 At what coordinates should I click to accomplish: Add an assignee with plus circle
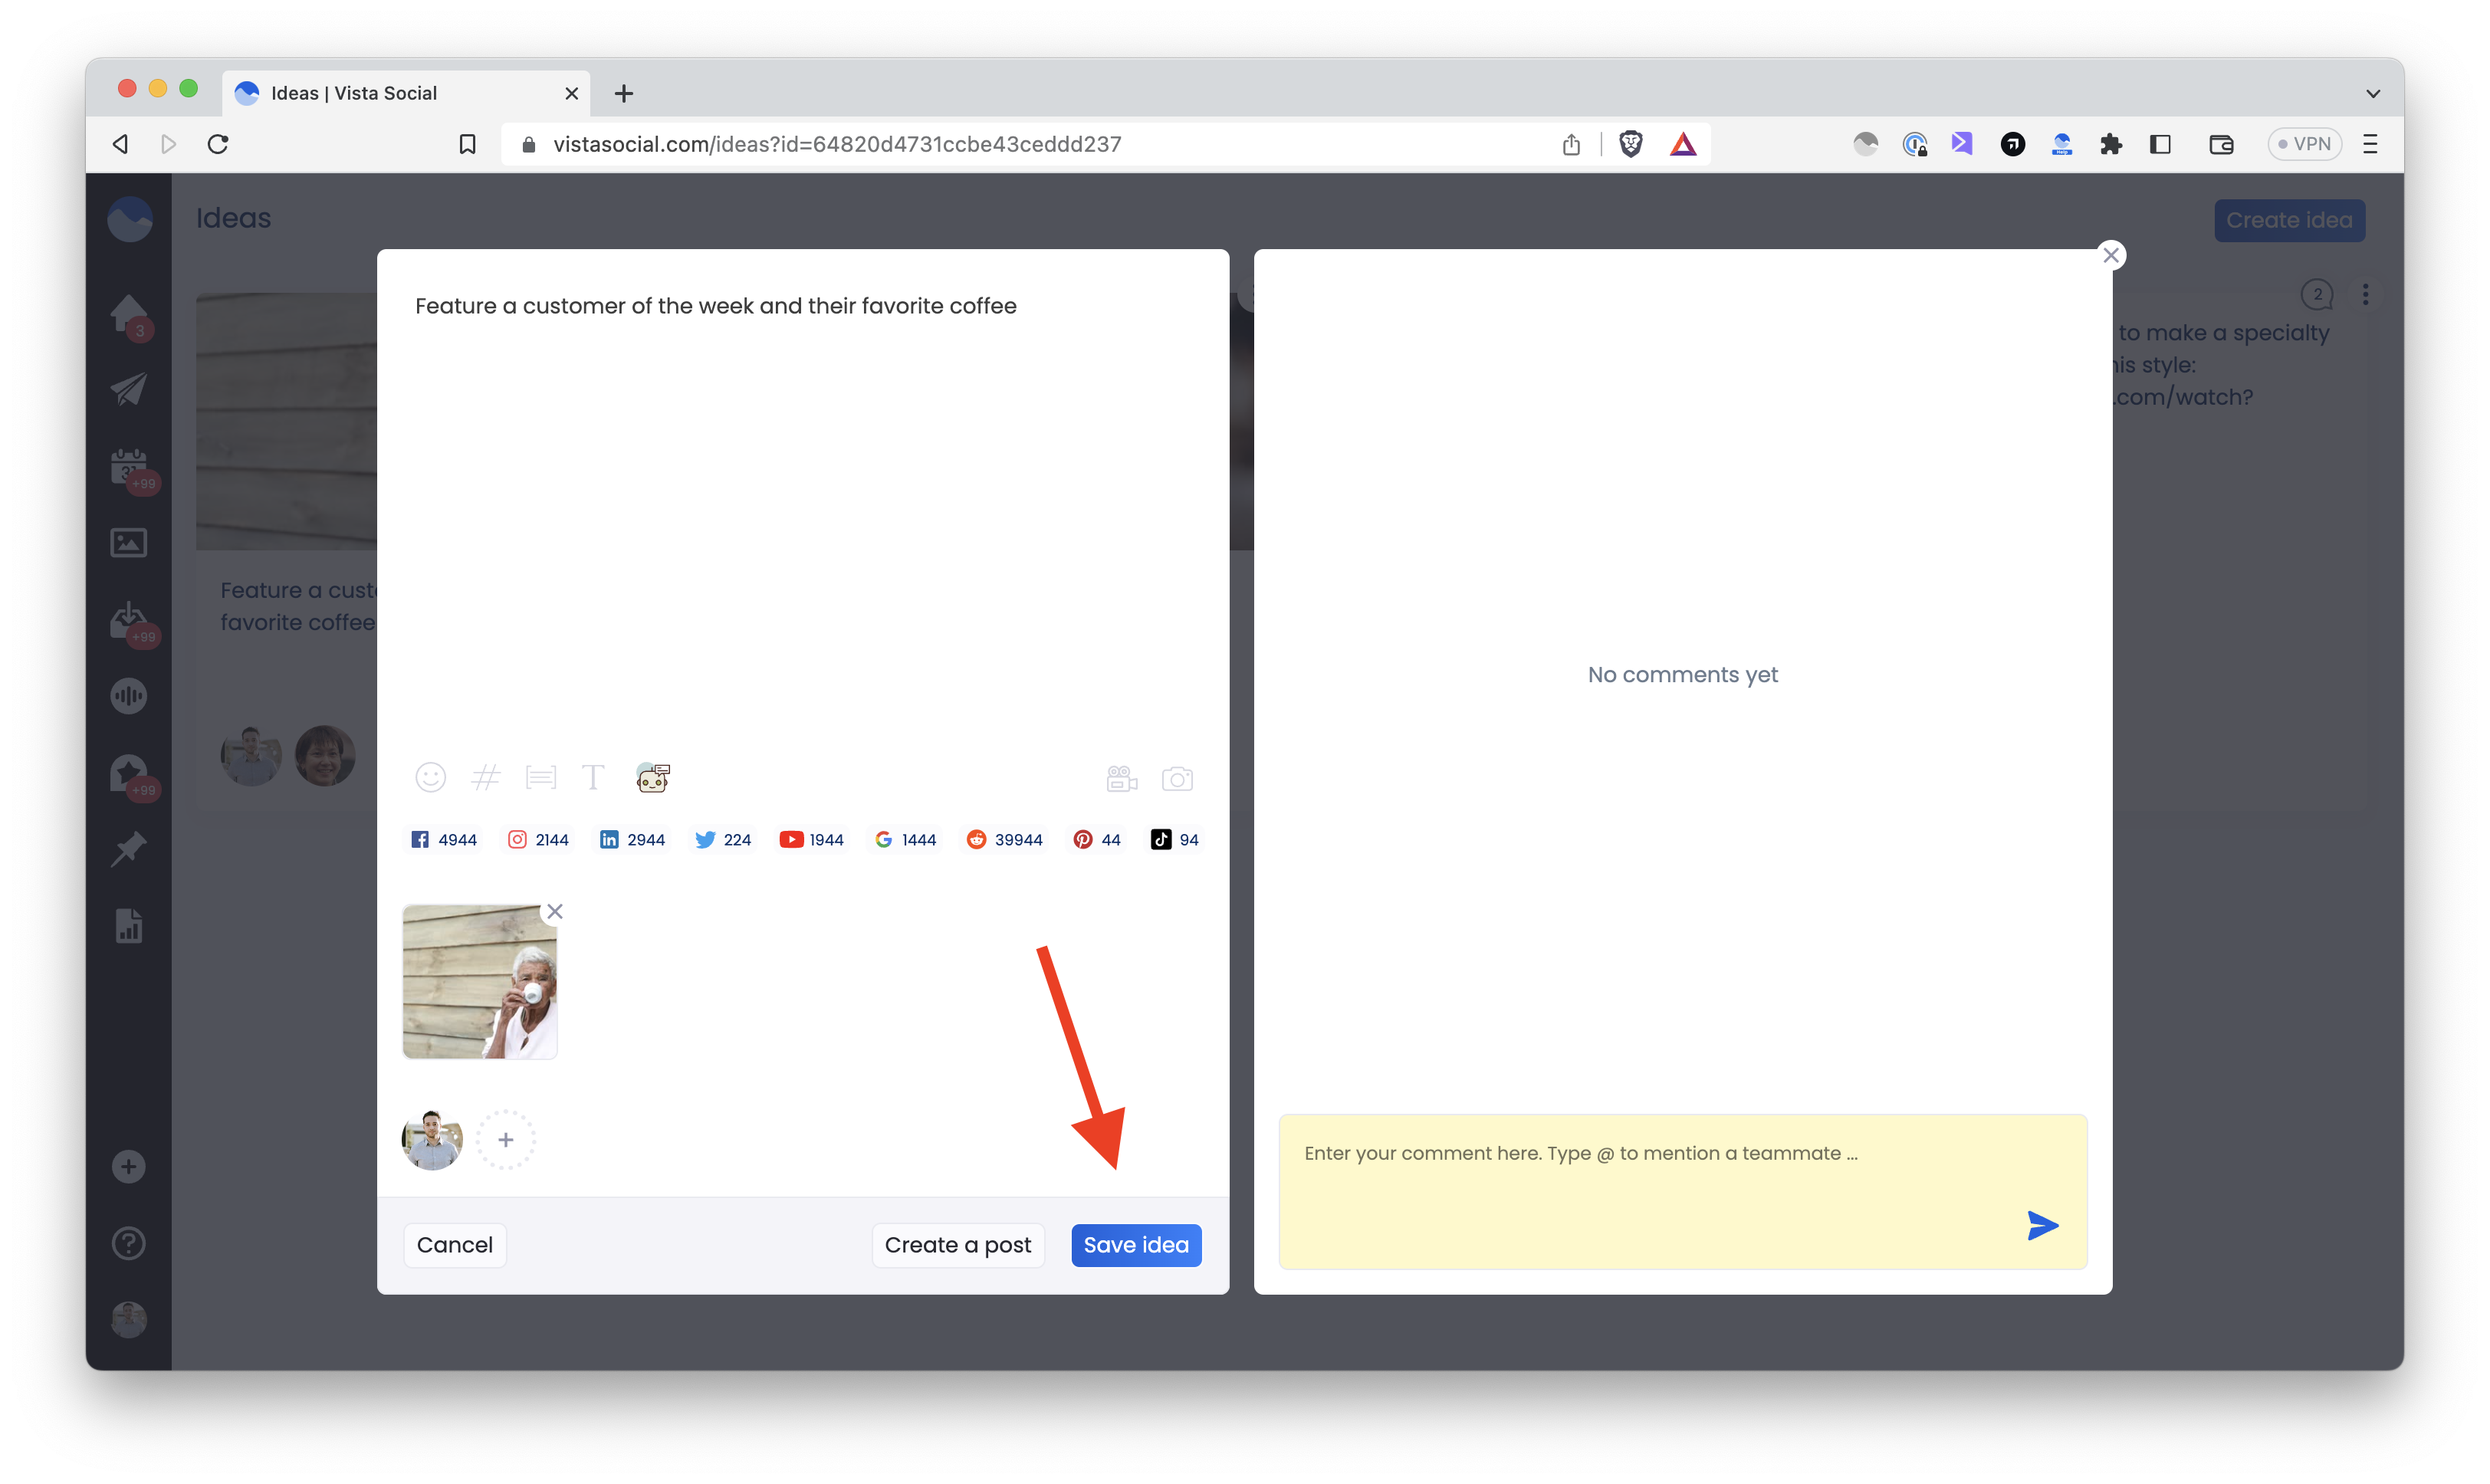pyautogui.click(x=506, y=1139)
